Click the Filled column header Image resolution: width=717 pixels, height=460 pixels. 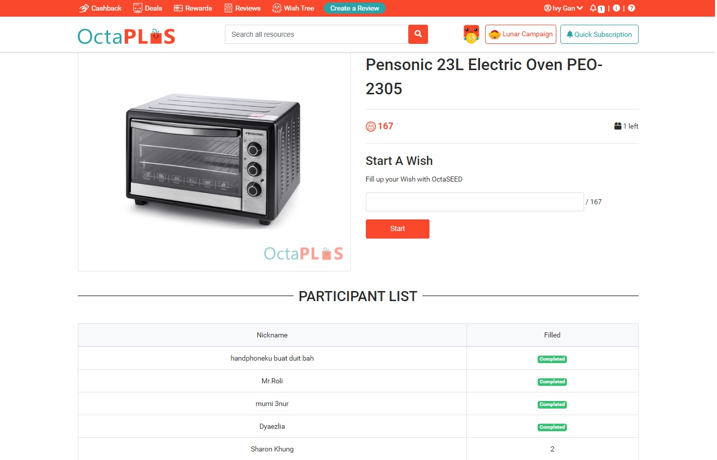point(552,335)
